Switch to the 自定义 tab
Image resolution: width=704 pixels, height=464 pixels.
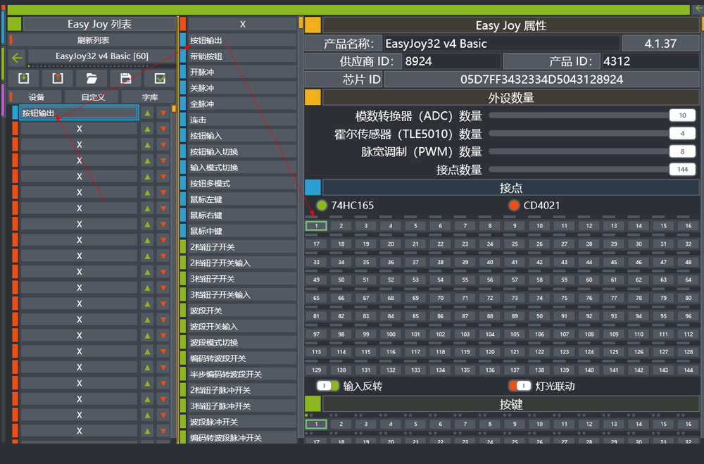92,97
